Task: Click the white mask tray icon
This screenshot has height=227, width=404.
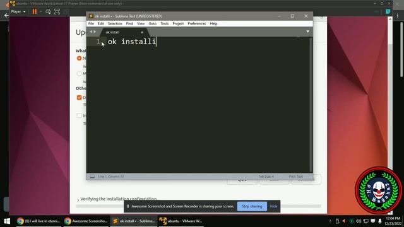Action: point(373,221)
